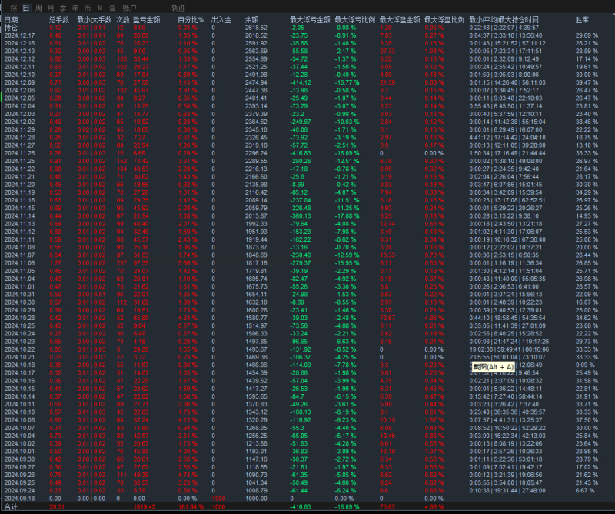Switch to the 月 monthly tab
This screenshot has height=514, width=615.
click(50, 7)
